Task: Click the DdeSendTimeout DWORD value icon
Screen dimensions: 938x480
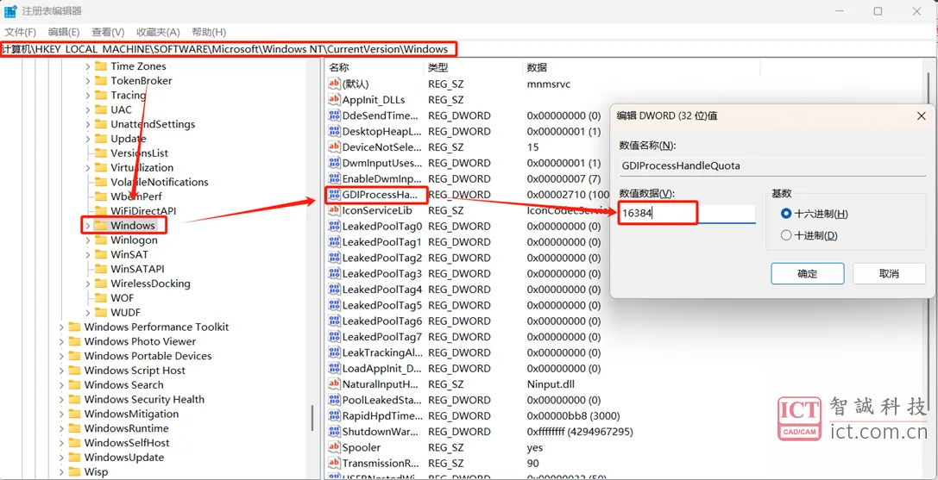Action: tap(335, 115)
